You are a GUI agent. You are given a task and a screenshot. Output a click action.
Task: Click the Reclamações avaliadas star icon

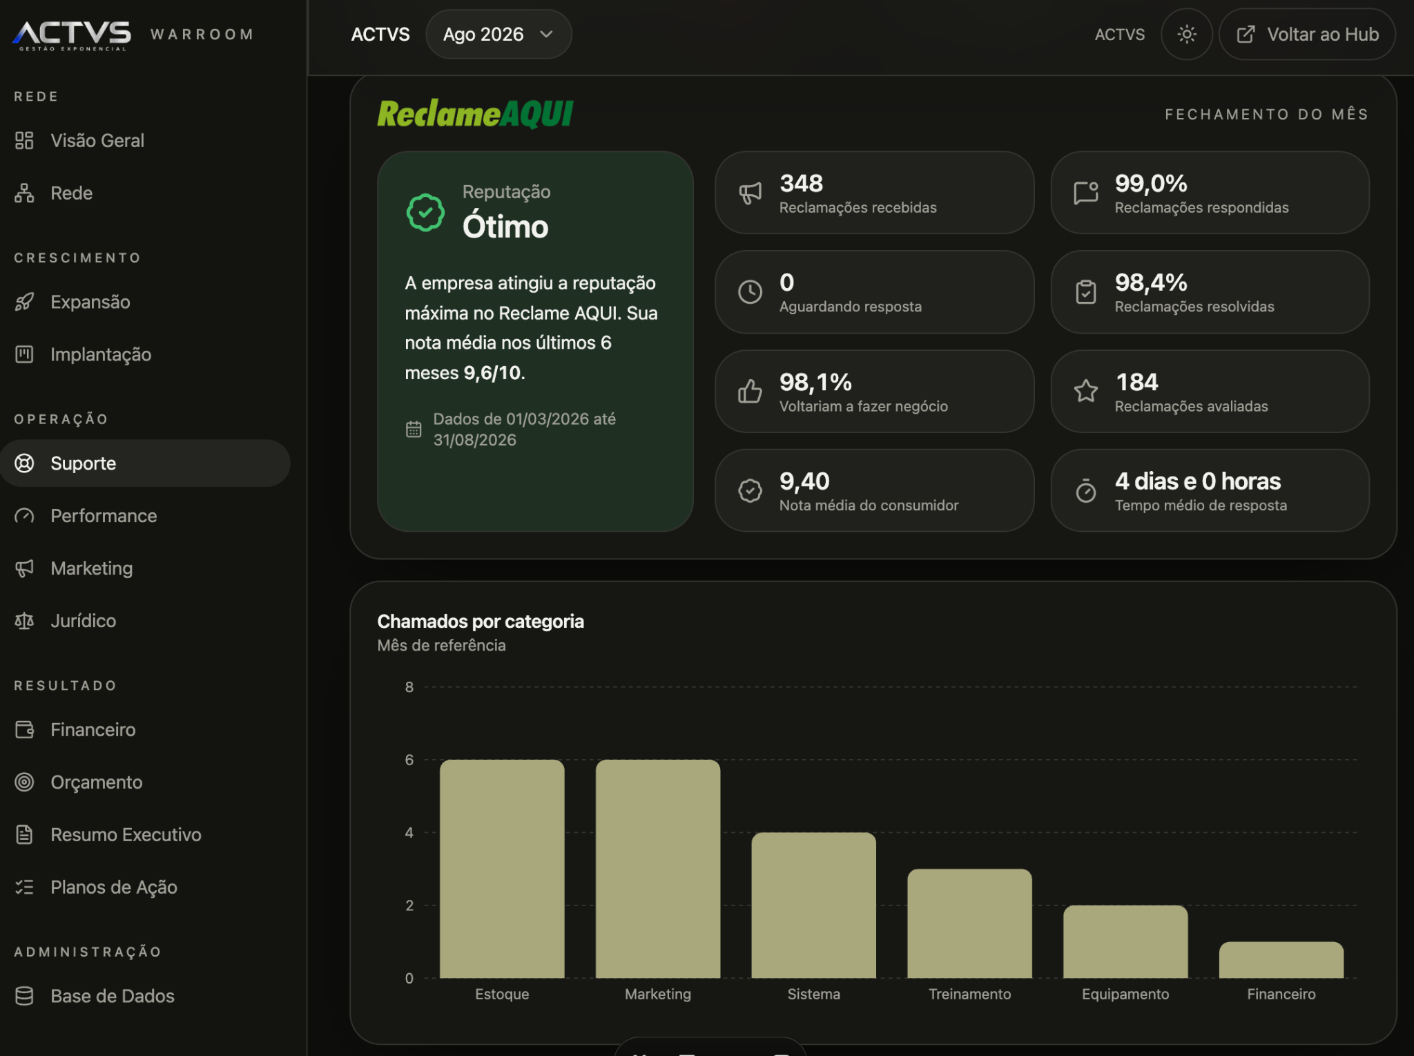click(1086, 392)
